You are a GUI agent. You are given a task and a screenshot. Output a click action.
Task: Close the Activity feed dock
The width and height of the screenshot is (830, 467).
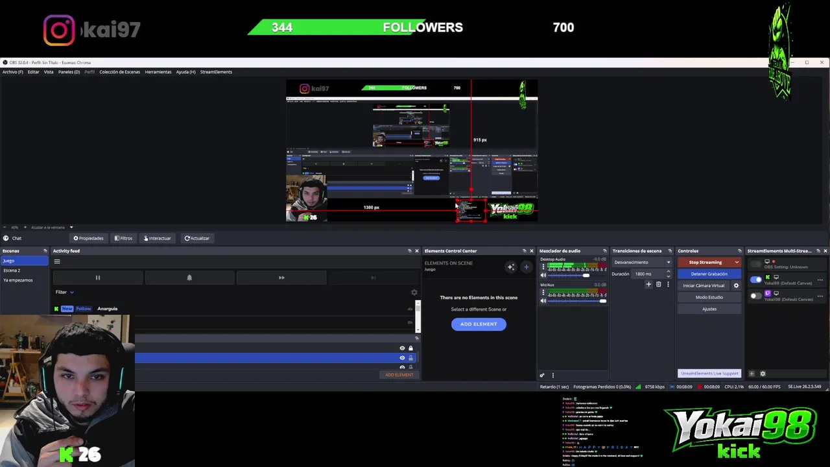tap(417, 251)
